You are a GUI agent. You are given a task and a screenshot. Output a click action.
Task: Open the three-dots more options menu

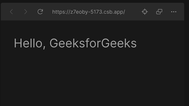click(174, 12)
